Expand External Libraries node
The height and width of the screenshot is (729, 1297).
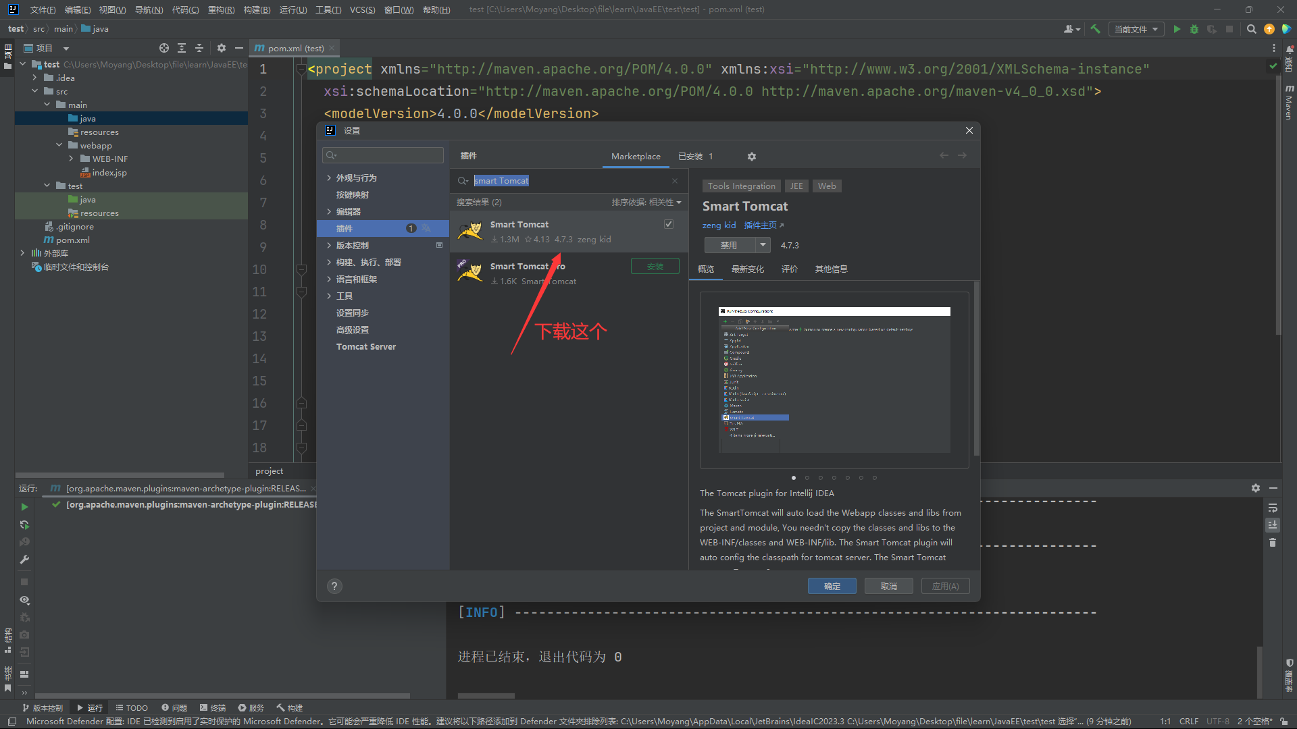(x=22, y=253)
